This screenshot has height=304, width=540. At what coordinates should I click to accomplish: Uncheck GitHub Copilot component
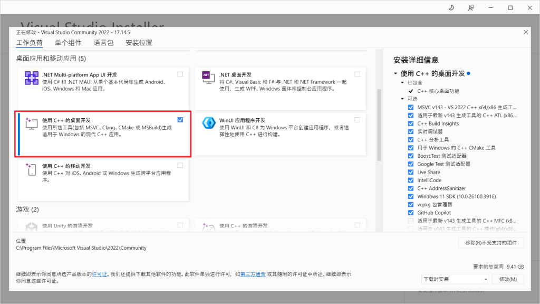click(410, 213)
